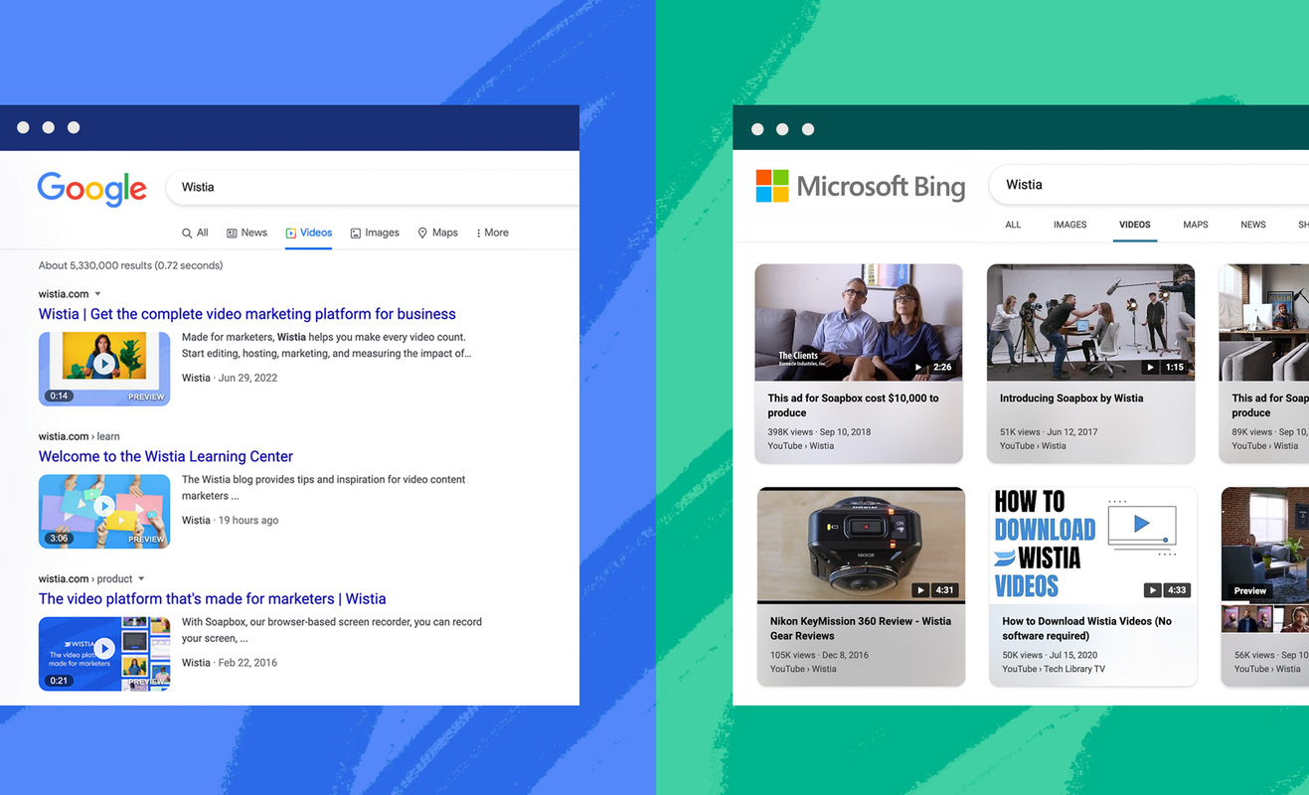
Task: Click the Nikon KeyMission 360 Review thumbnail
Action: pos(861,545)
